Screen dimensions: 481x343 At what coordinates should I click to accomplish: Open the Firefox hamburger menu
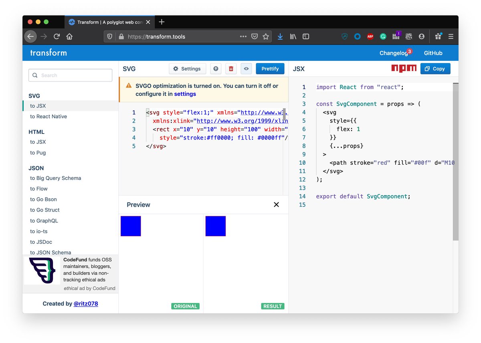pyautogui.click(x=451, y=36)
